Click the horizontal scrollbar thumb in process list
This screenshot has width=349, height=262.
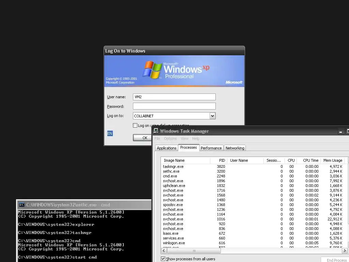[194, 251]
